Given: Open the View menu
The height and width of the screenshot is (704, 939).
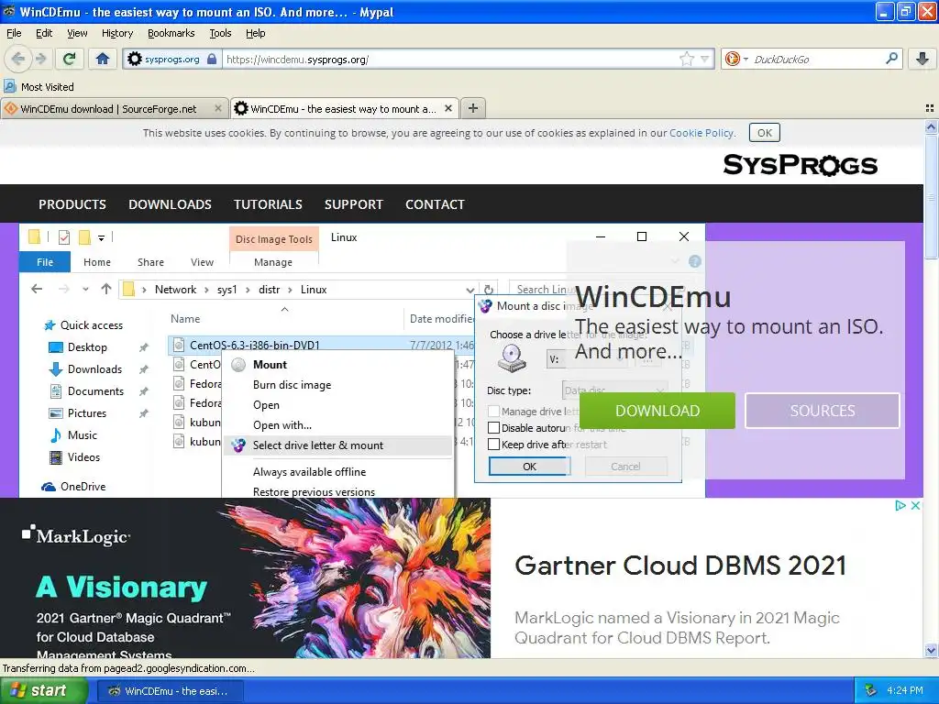Looking at the screenshot, I should pyautogui.click(x=77, y=33).
